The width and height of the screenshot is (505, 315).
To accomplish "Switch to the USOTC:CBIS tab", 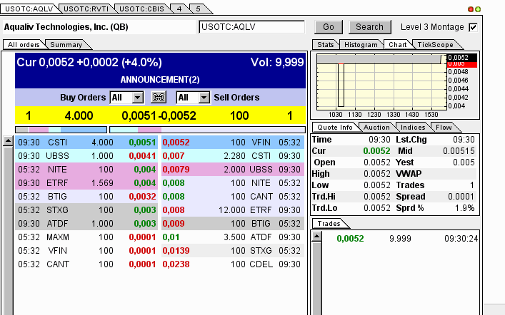I will tap(141, 9).
